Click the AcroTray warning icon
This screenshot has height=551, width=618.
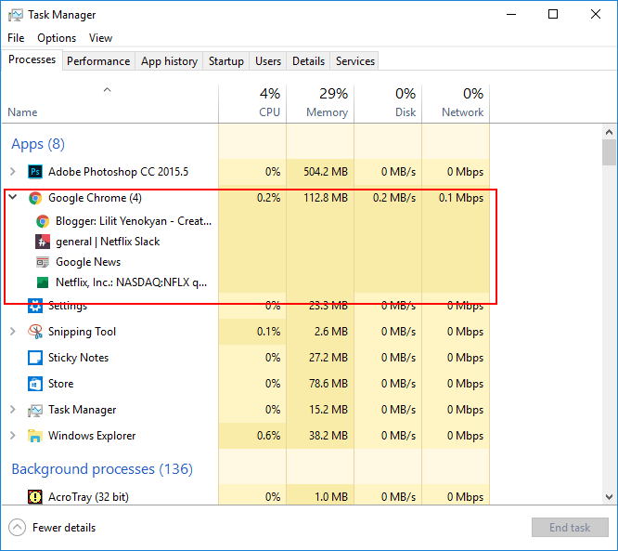[35, 497]
